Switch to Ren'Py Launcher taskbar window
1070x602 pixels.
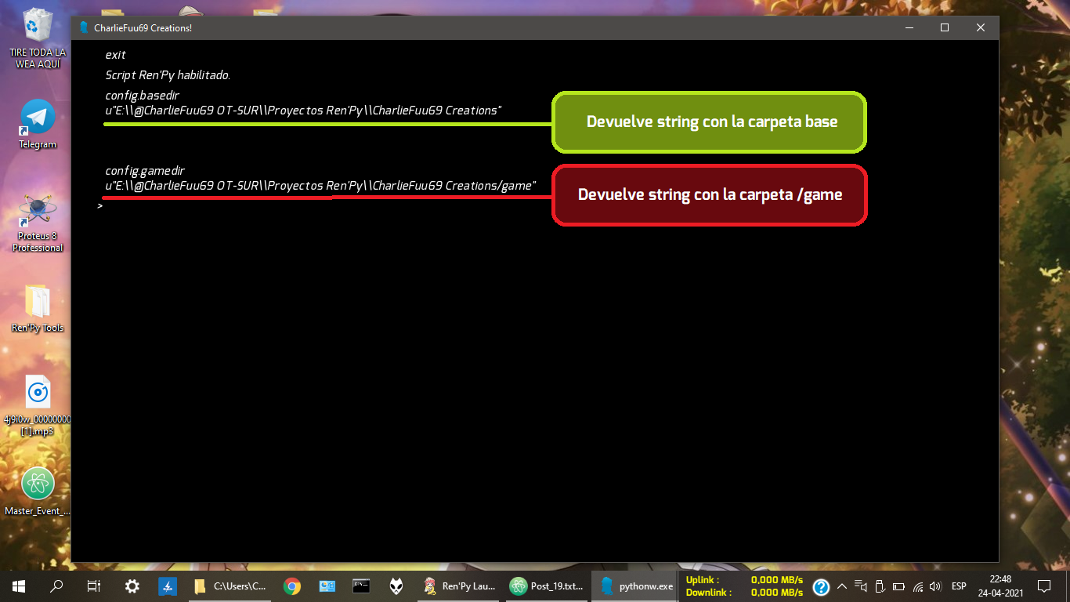pos(461,586)
